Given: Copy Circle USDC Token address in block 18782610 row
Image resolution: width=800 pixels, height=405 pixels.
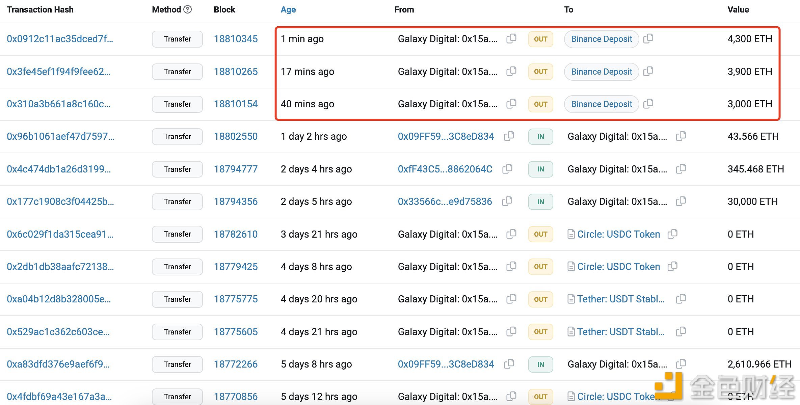Looking at the screenshot, I should pyautogui.click(x=672, y=234).
